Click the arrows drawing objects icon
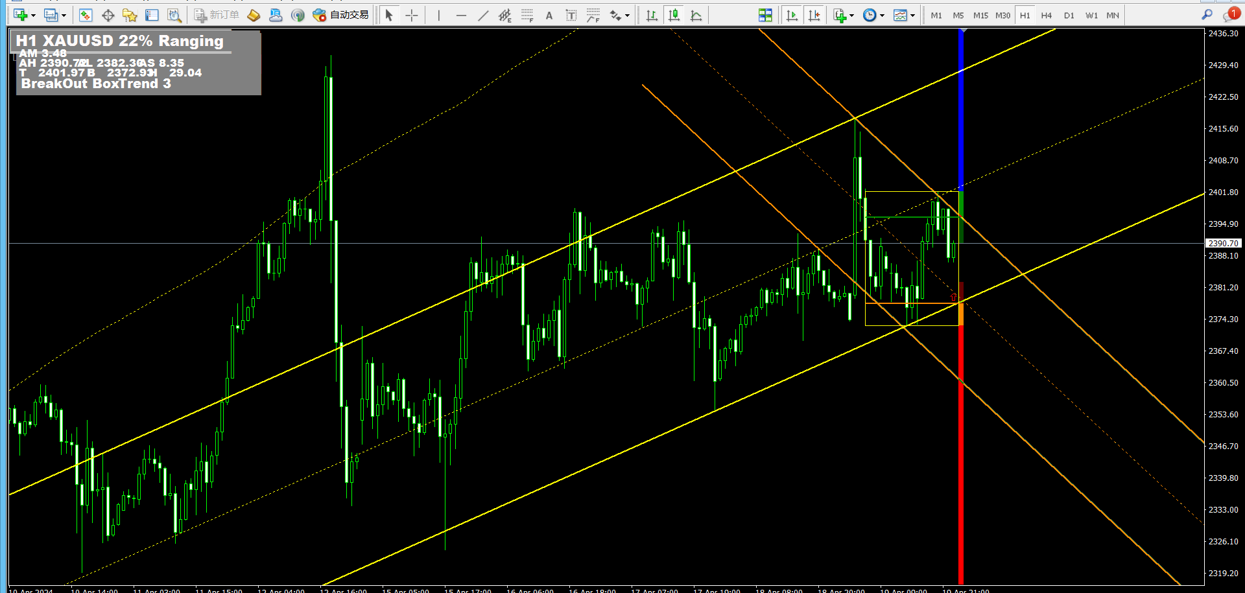This screenshot has width=1245, height=593. point(615,15)
